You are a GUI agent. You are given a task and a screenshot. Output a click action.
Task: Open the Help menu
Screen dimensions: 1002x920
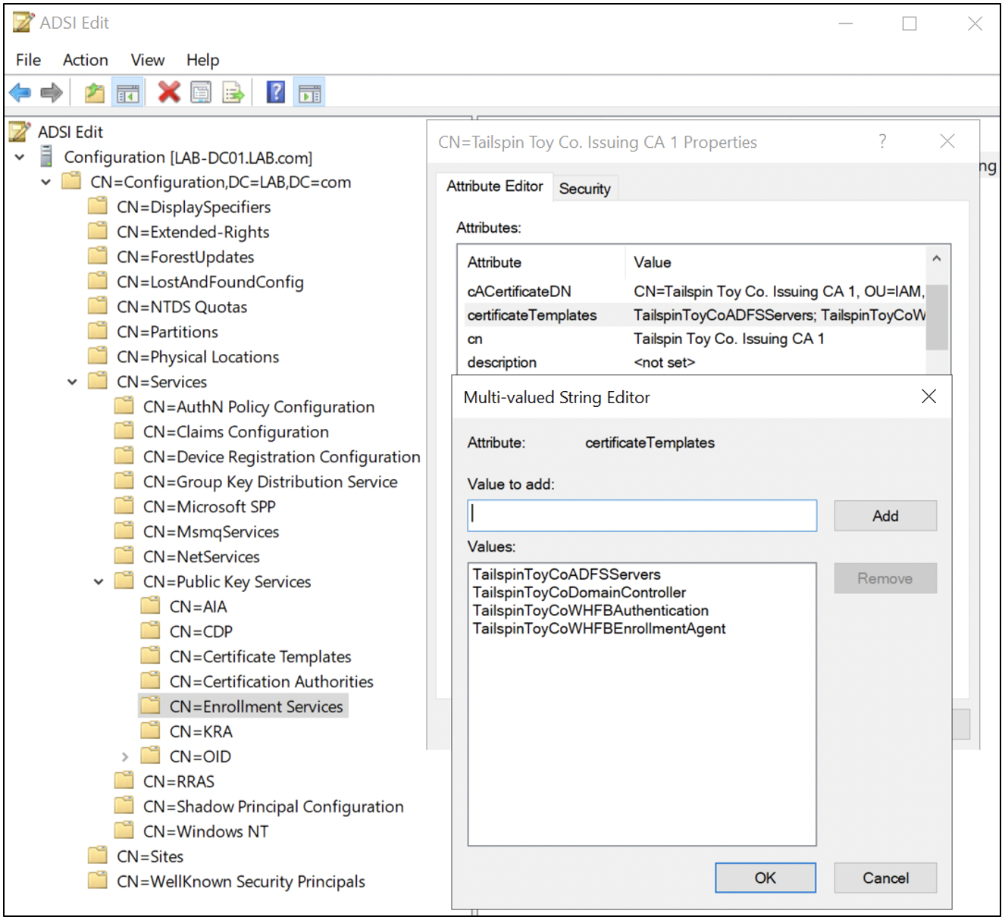[202, 60]
